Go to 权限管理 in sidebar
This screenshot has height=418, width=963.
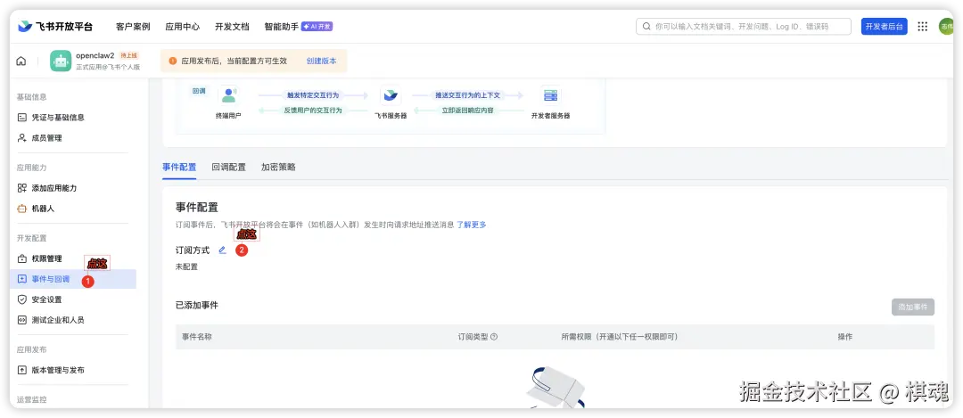pos(46,258)
